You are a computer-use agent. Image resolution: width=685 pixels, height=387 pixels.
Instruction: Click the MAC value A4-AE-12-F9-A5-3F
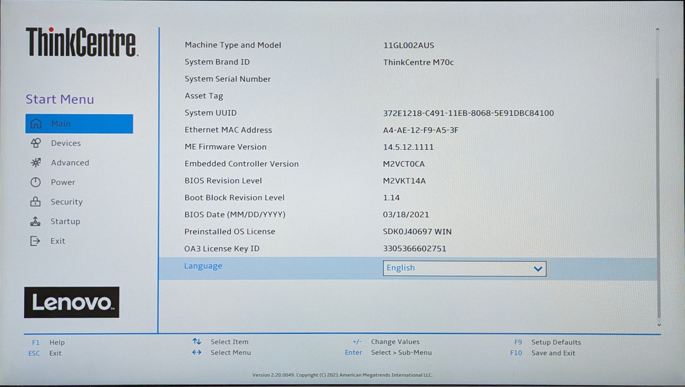coord(421,130)
